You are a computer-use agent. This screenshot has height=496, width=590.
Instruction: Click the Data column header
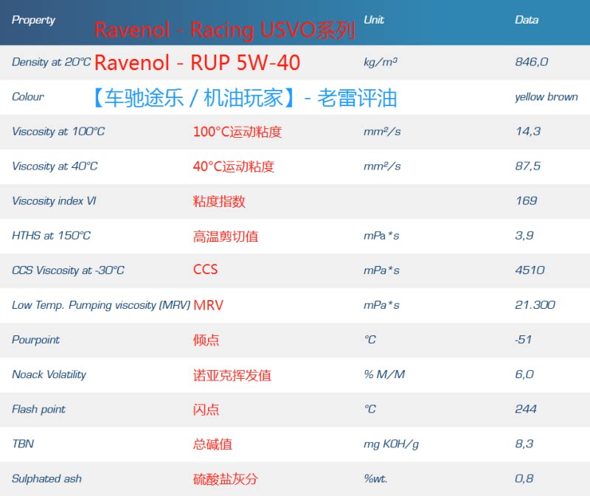tap(527, 20)
